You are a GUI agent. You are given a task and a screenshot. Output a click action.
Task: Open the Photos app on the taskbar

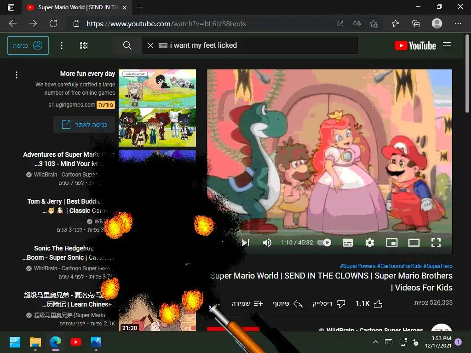pyautogui.click(x=96, y=342)
